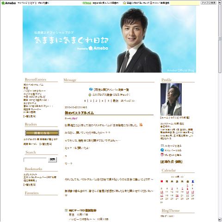Click the scrollbar up arrow

[x=220, y=2]
